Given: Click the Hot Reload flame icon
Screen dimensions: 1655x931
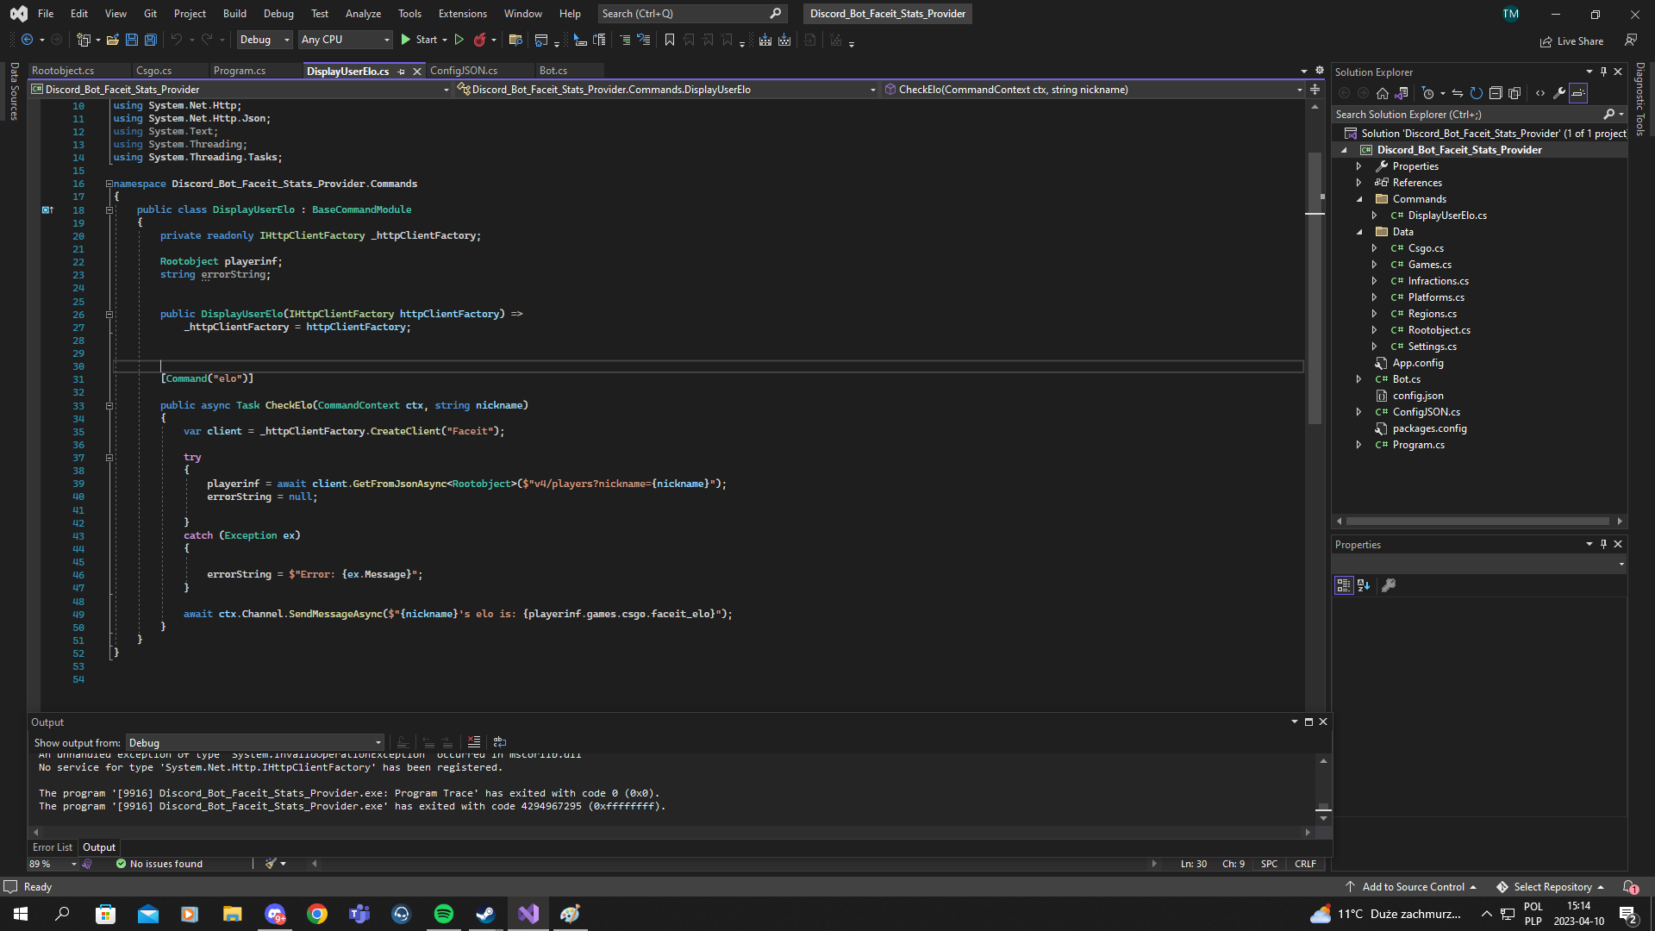Looking at the screenshot, I should point(480,40).
